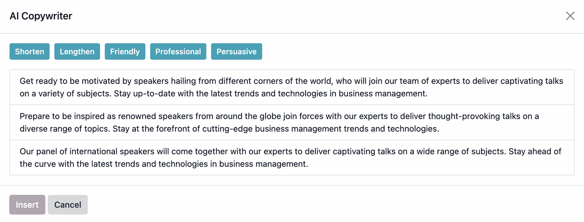Click the AI Copywriter dialog title

click(x=41, y=16)
